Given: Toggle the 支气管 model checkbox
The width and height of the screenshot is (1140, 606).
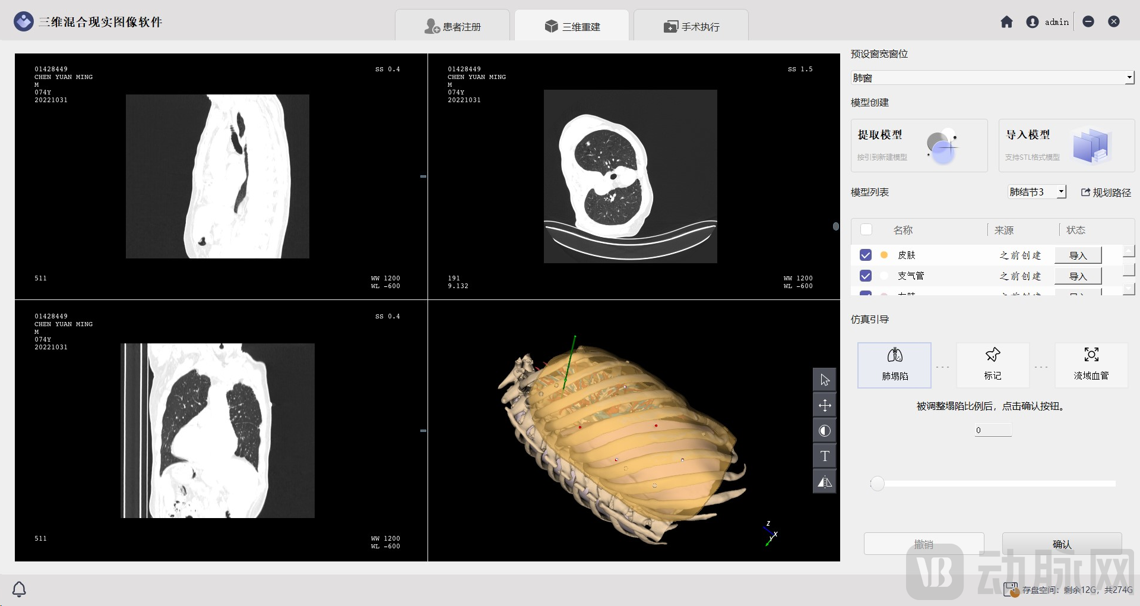Looking at the screenshot, I should [866, 276].
